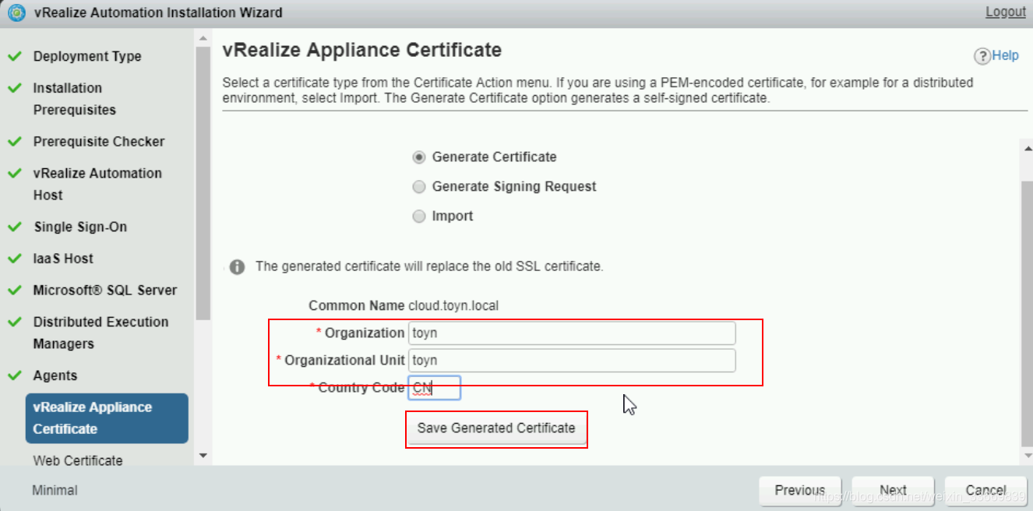Image resolution: width=1033 pixels, height=511 pixels.
Task: Open IaaS Host step
Action: 63,259
